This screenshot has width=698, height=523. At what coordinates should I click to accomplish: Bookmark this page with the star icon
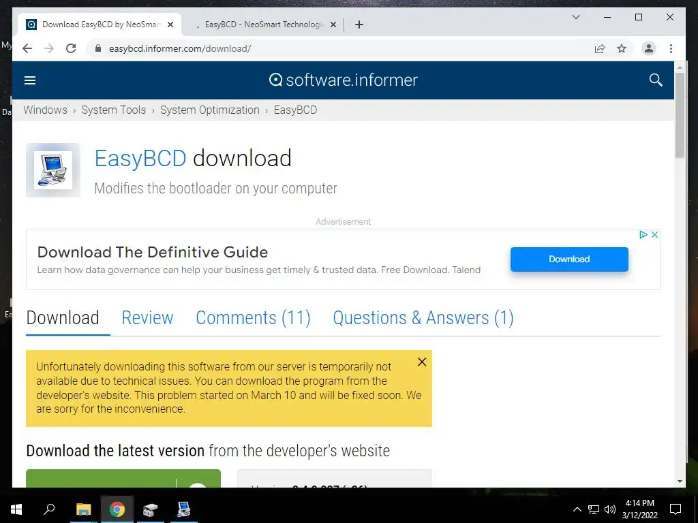point(622,48)
